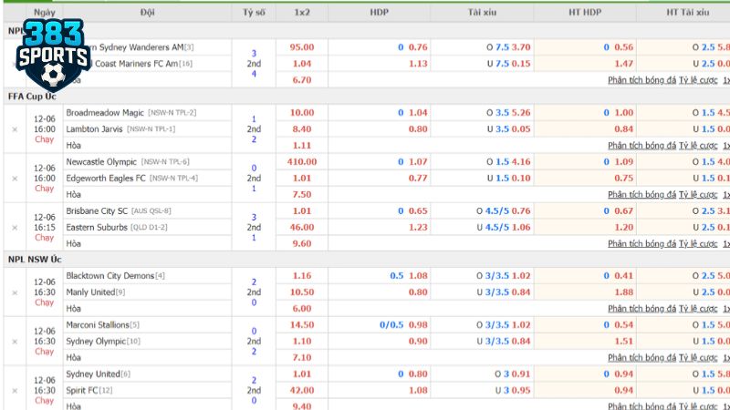This screenshot has width=730, height=410.
Task: Click the 410.00 odds for Newcastle Olympic
Action: [x=300, y=161]
